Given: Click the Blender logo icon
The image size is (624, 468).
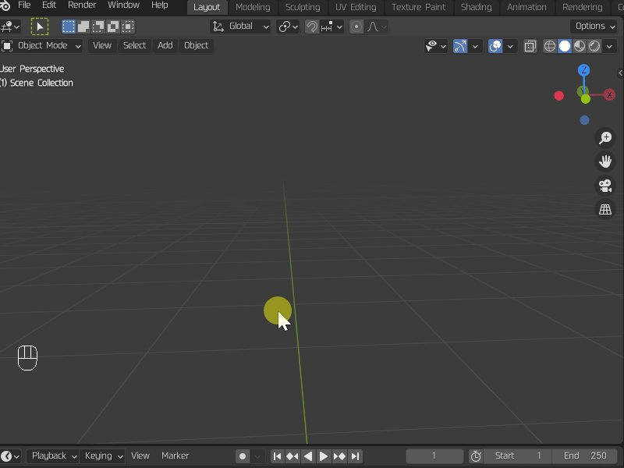Looking at the screenshot, I should [x=5, y=5].
